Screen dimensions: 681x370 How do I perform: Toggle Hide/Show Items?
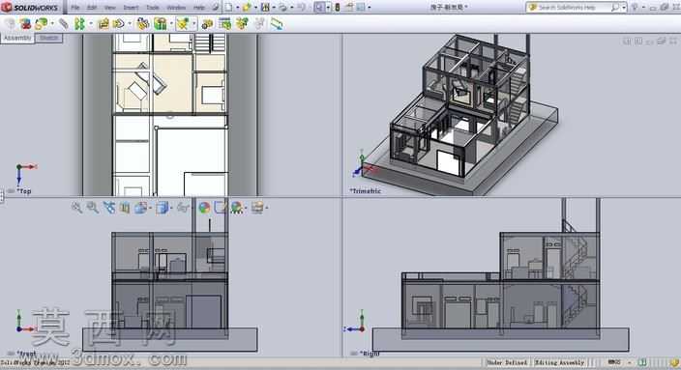[x=183, y=208]
